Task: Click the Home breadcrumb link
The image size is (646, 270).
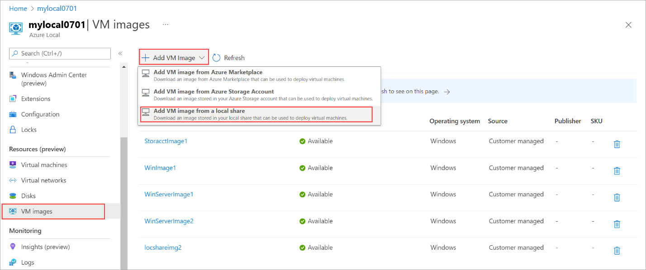Action: [18, 9]
